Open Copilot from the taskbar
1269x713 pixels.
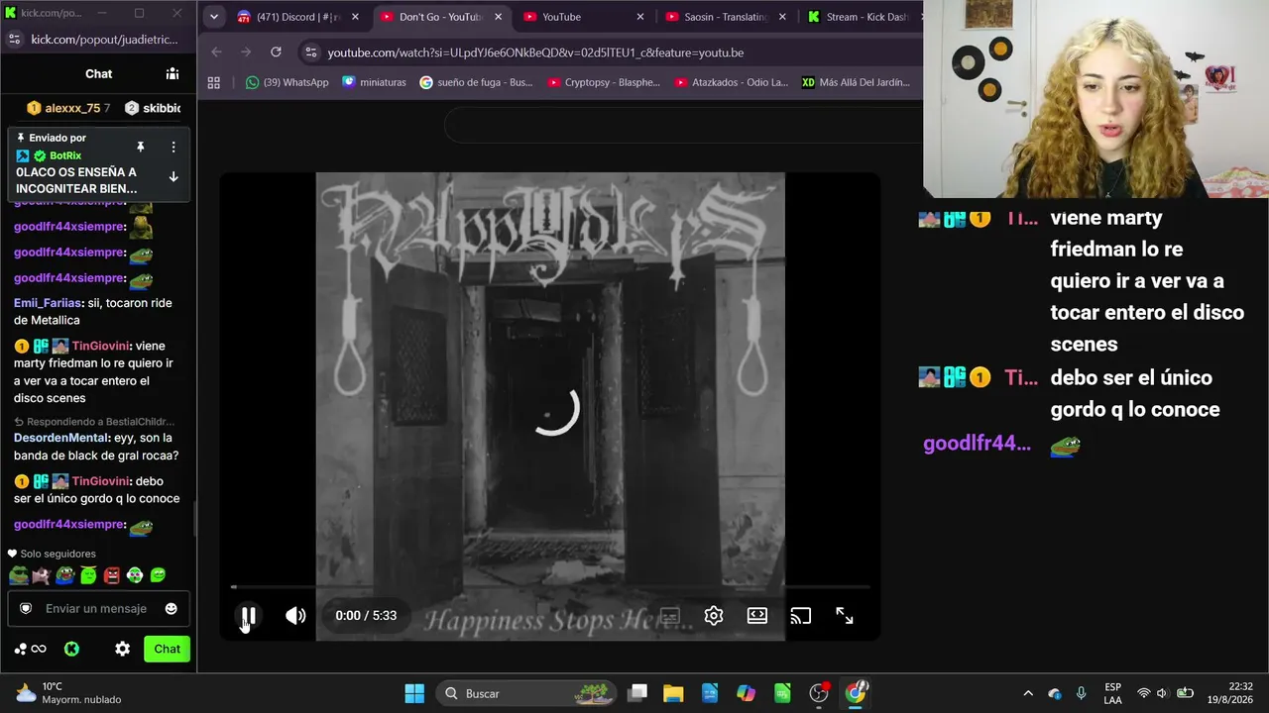tap(746, 693)
